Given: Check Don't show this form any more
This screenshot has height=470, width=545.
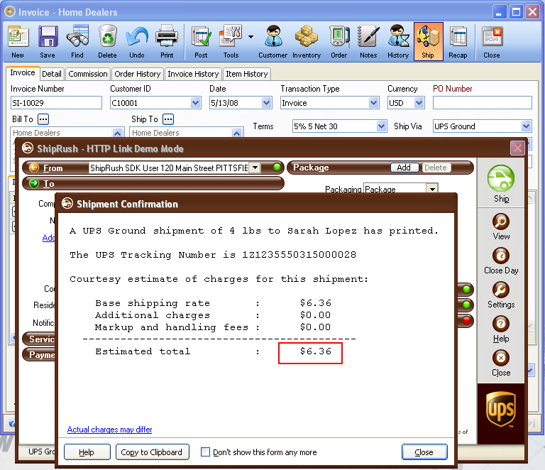Looking at the screenshot, I should pos(205,452).
